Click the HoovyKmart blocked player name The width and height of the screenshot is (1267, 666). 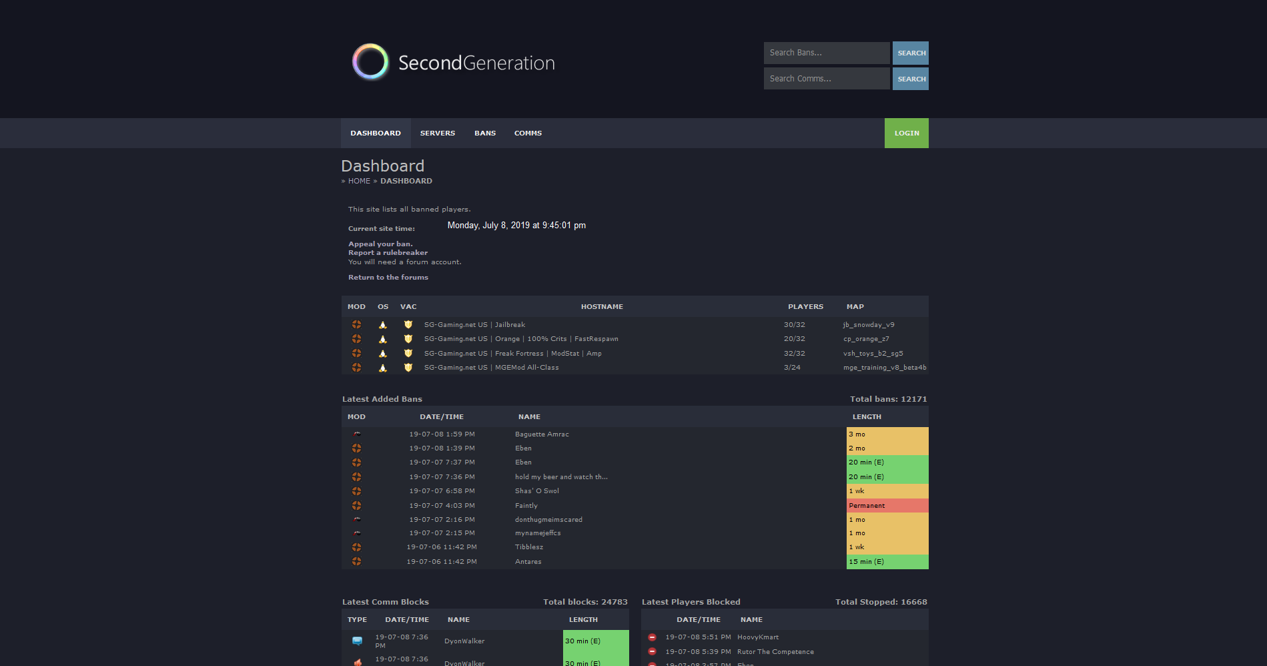[758, 637]
